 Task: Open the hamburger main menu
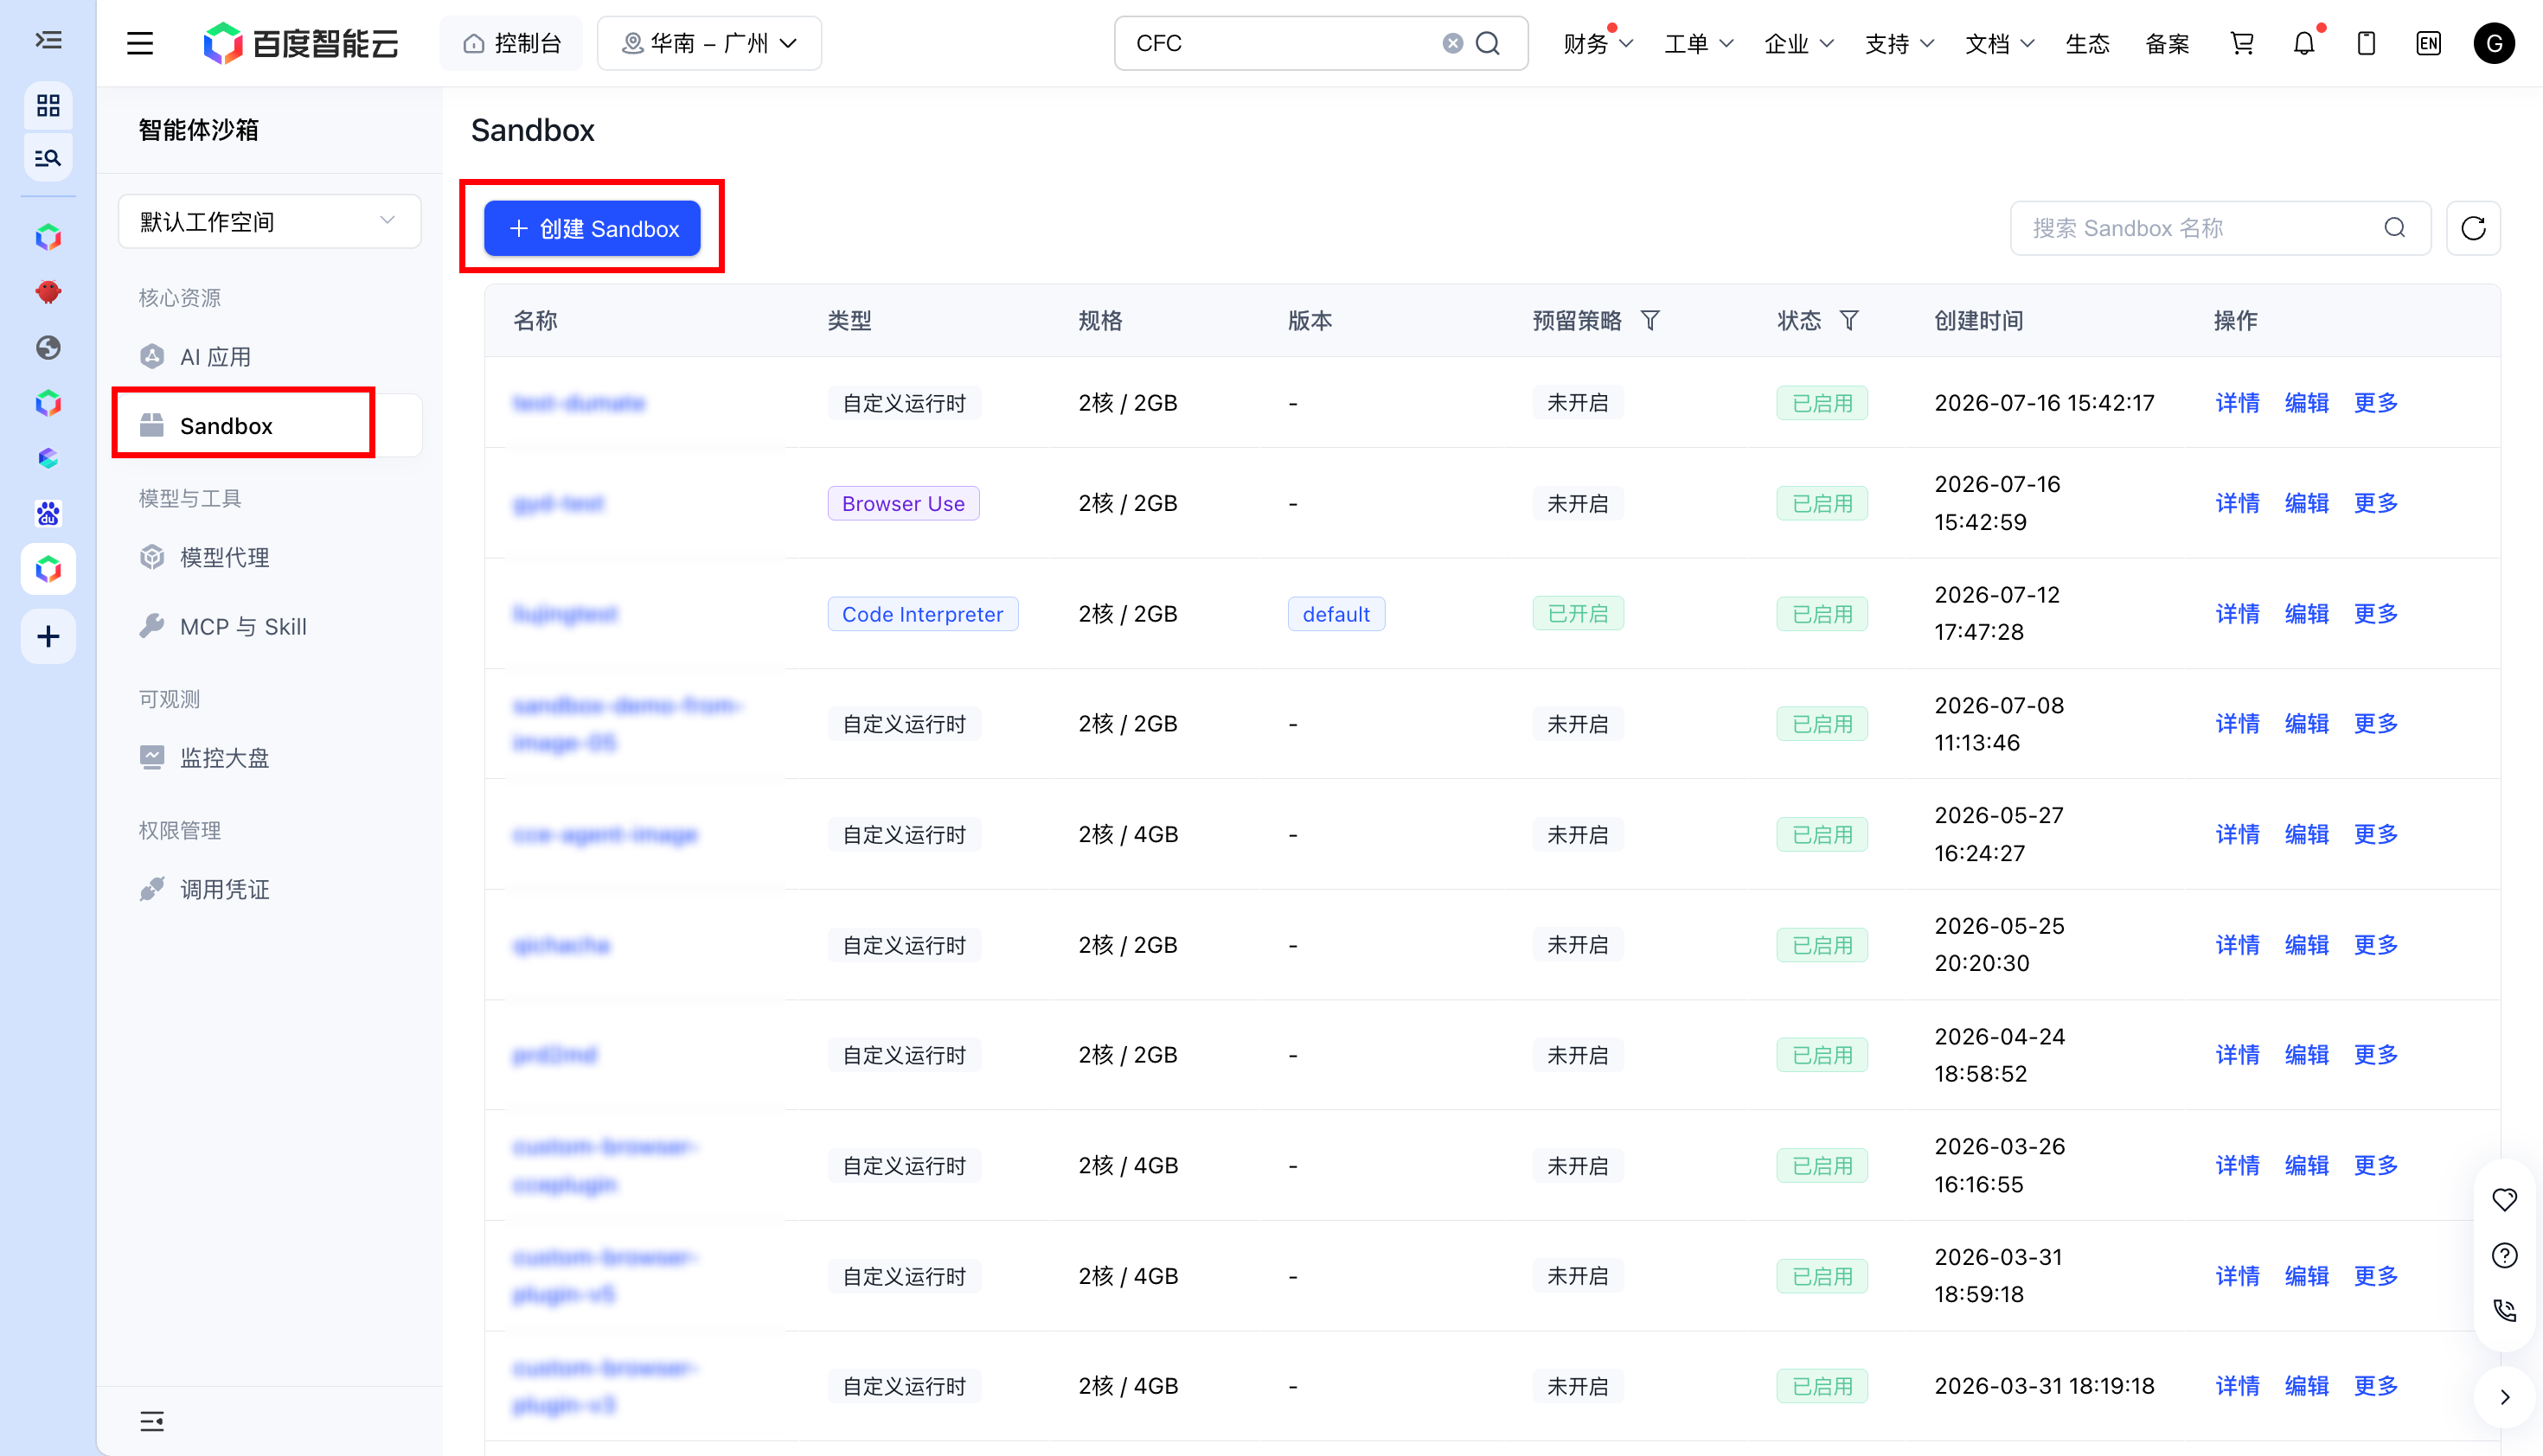click(x=140, y=43)
